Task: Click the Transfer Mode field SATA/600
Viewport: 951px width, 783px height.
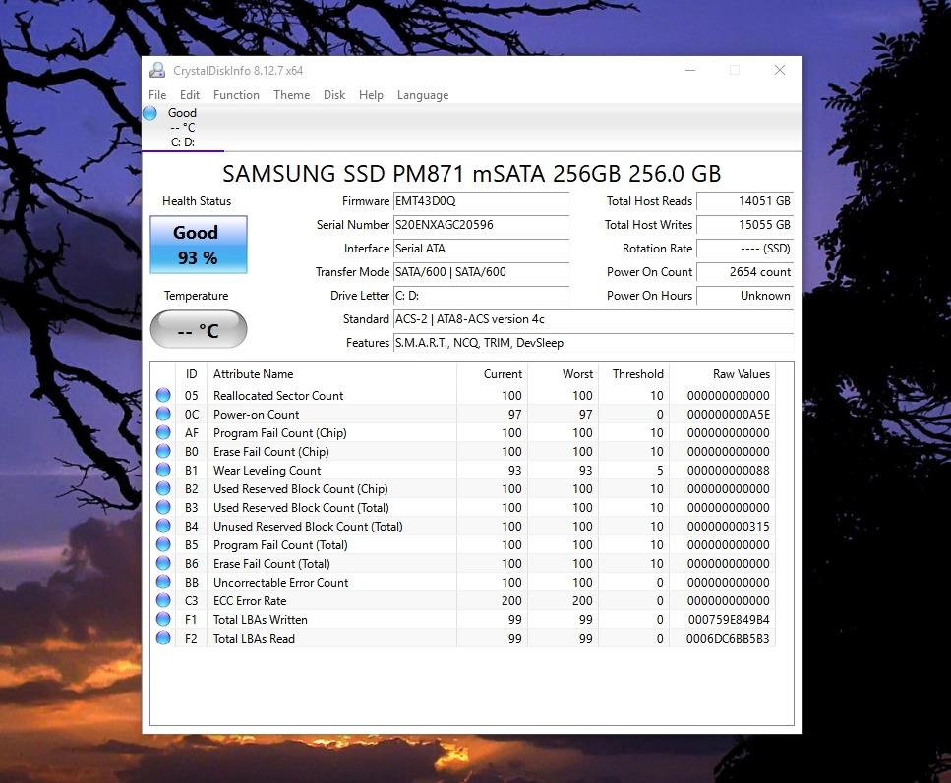Action: 481,272
